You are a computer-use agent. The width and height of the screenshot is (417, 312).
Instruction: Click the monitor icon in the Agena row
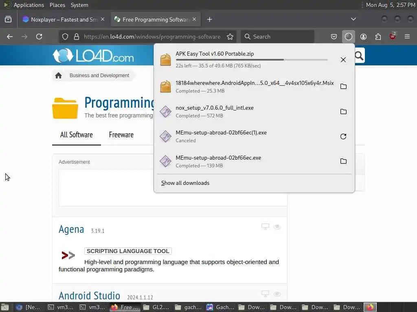click(x=265, y=227)
